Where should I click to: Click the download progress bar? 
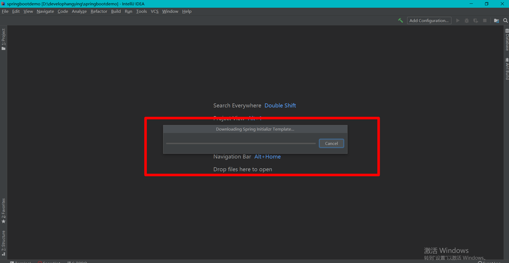pos(241,143)
